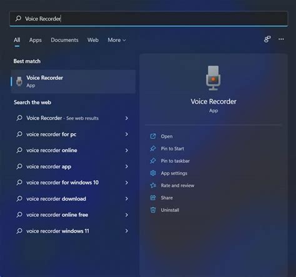The image size is (296, 277).
Task: Click search icon beside 'voice recorder online'
Action: [x=19, y=150]
